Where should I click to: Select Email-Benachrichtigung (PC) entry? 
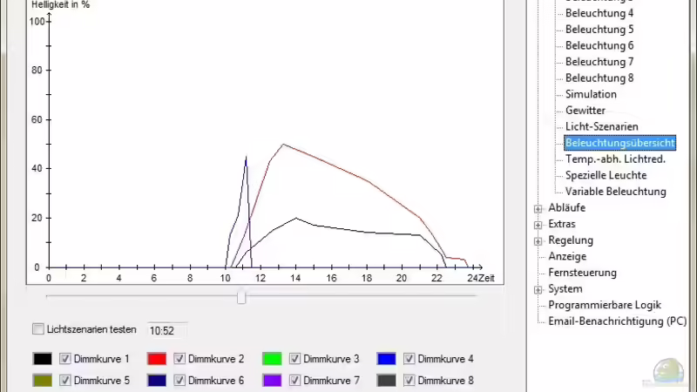(617, 321)
